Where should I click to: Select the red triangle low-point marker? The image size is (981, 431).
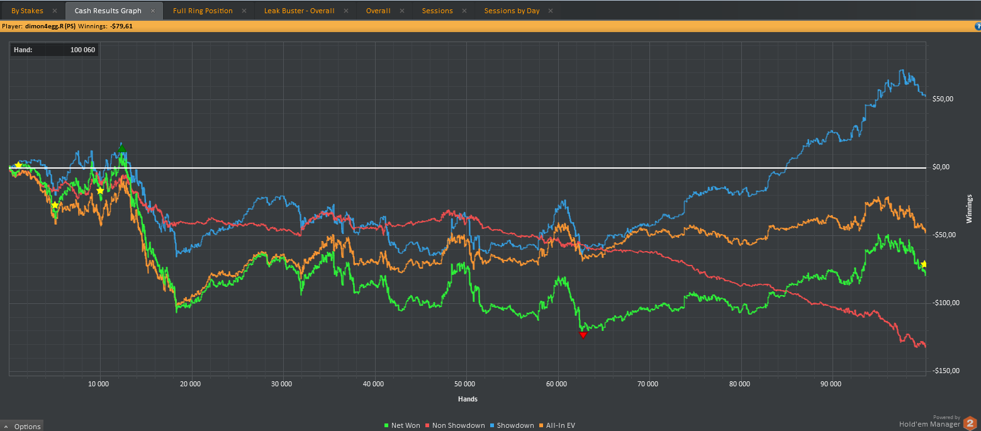tap(583, 335)
